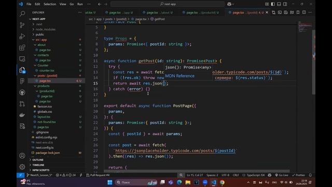Open the Copilot menu in the title bar
The width and height of the screenshot is (332, 187).
(x=230, y=4)
